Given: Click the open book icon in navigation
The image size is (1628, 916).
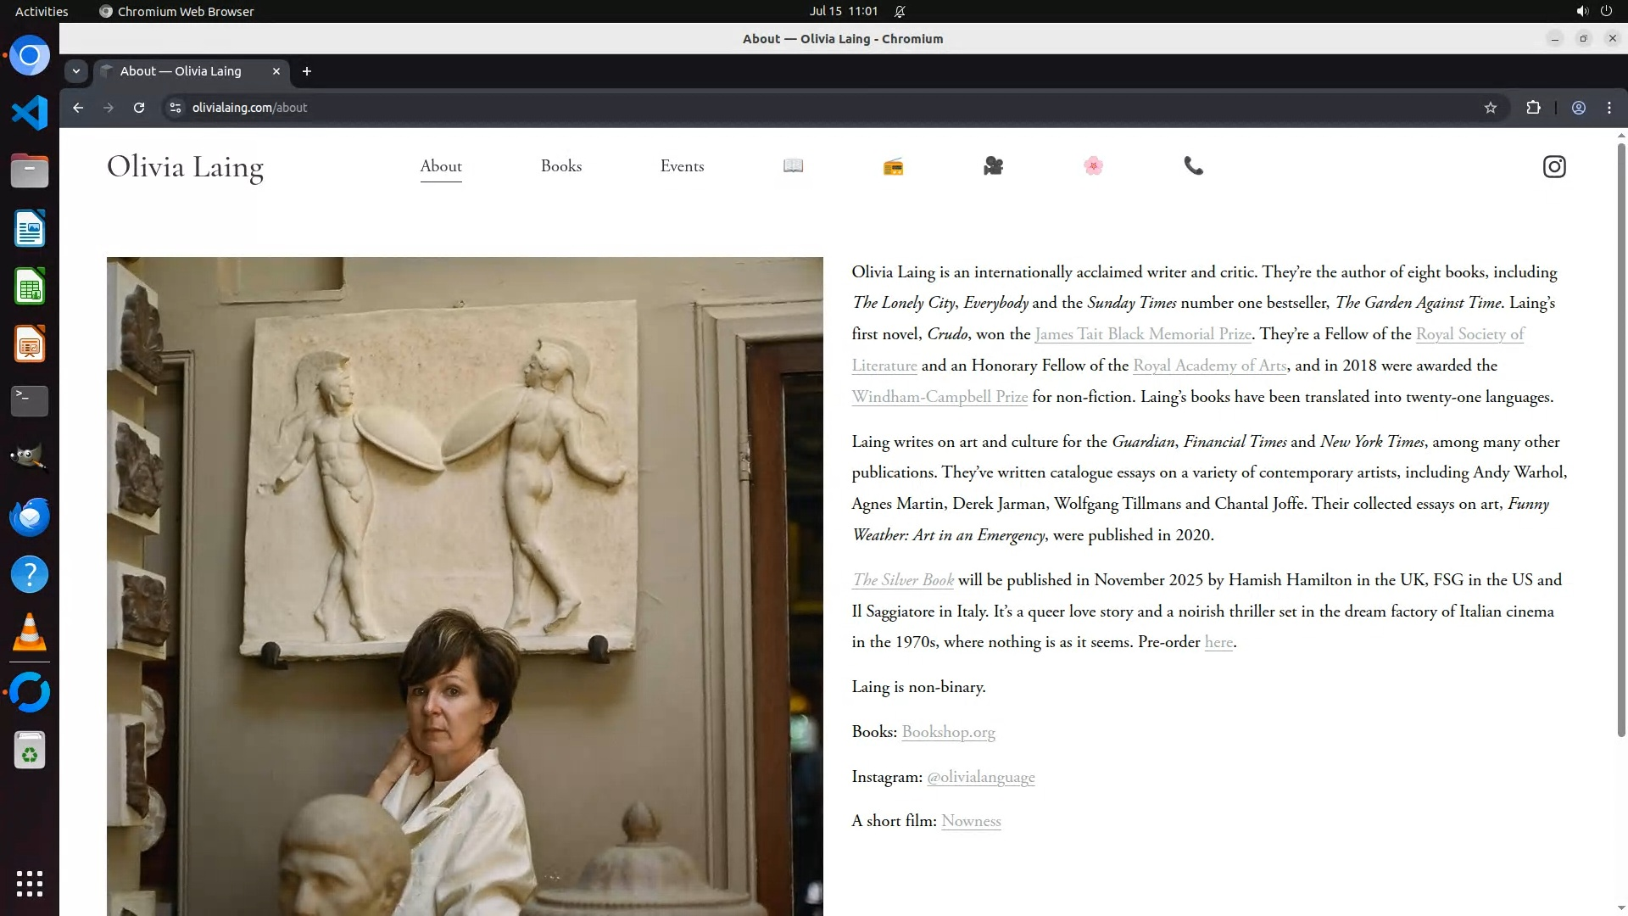Looking at the screenshot, I should [x=793, y=166].
